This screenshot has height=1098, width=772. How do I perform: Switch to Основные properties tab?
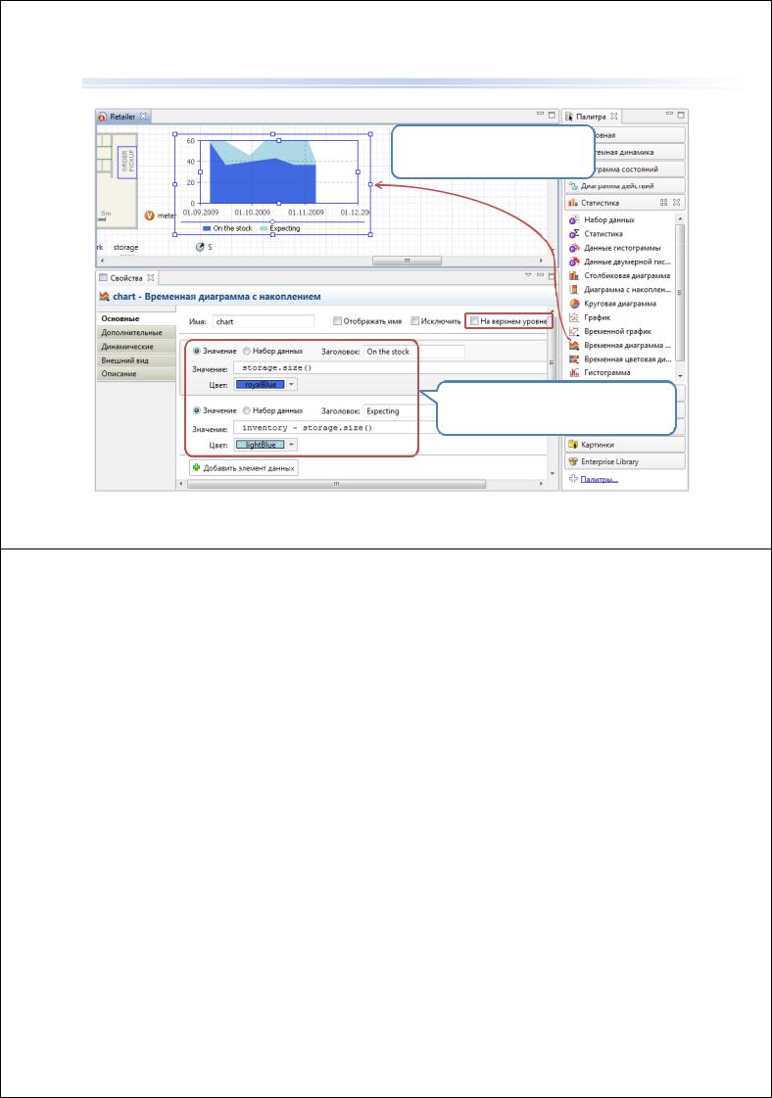point(136,318)
